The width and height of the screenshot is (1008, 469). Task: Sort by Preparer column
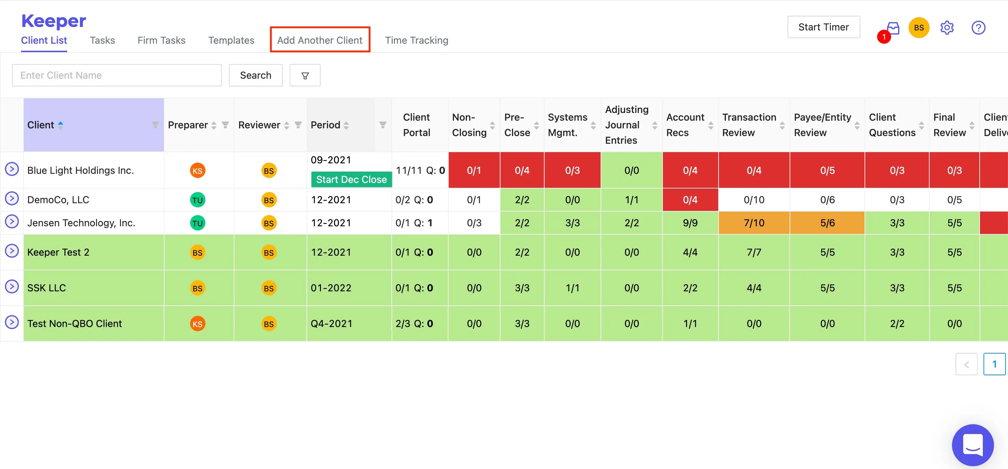[x=213, y=125]
